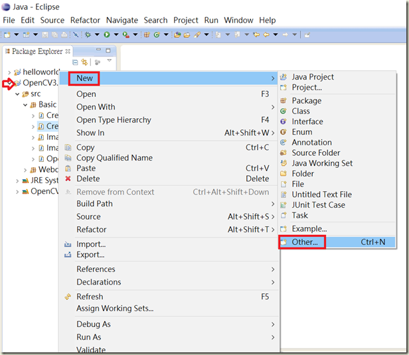
Task: Toggle Skip All Breakpoints in toolbar
Action: pos(76,35)
